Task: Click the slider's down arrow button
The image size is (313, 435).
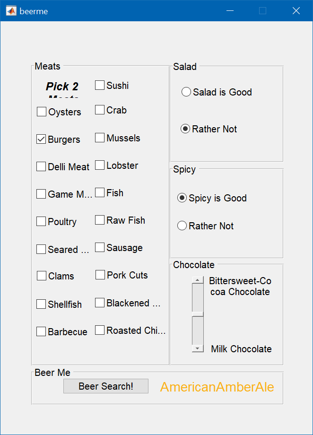Action: (198, 348)
